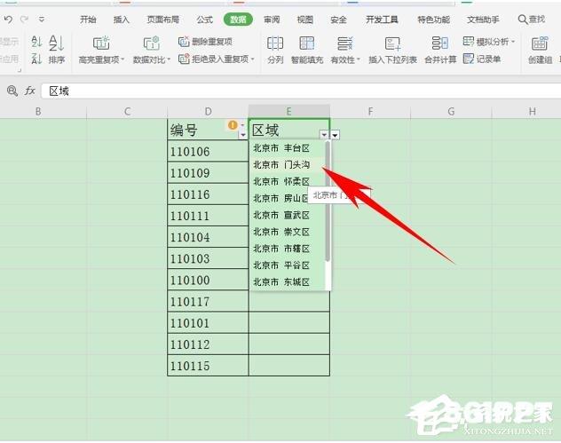The image size is (561, 443).
Task: Click the orange warning icon in 编号 cell
Action: pyautogui.click(x=233, y=125)
